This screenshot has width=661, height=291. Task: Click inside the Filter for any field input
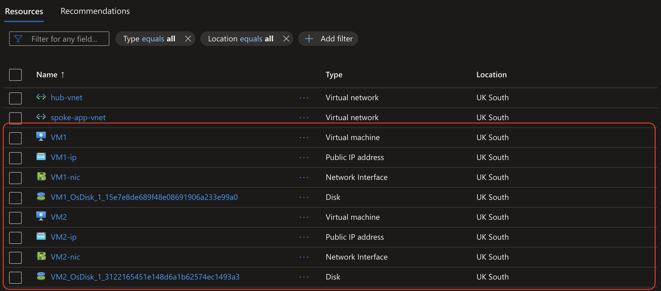coord(65,38)
